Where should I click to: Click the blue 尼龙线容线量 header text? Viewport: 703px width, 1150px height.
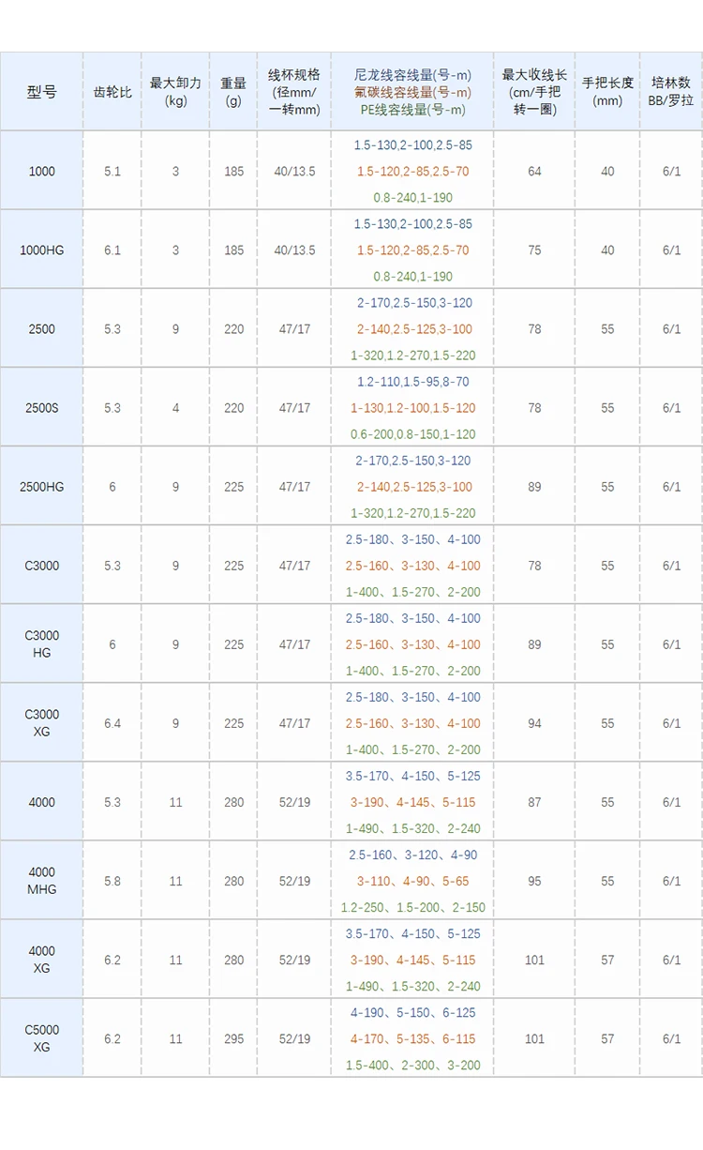point(412,74)
